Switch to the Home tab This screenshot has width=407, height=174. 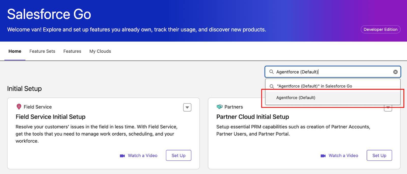[15, 51]
